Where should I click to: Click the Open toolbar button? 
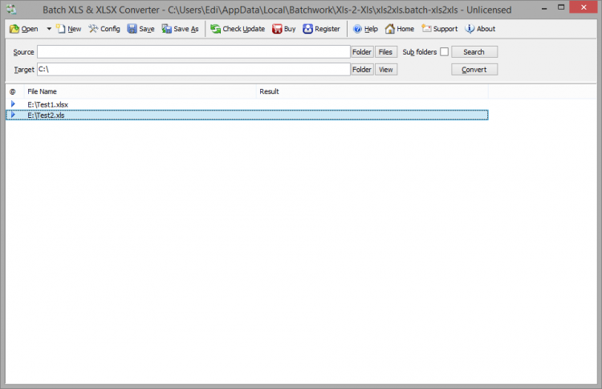[x=24, y=29]
